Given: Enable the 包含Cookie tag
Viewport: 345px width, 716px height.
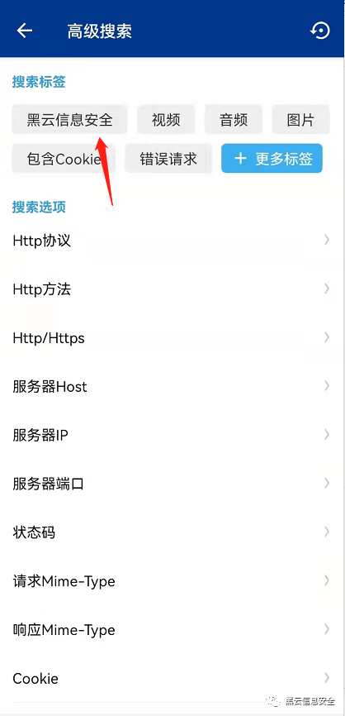Looking at the screenshot, I should click(x=64, y=159).
